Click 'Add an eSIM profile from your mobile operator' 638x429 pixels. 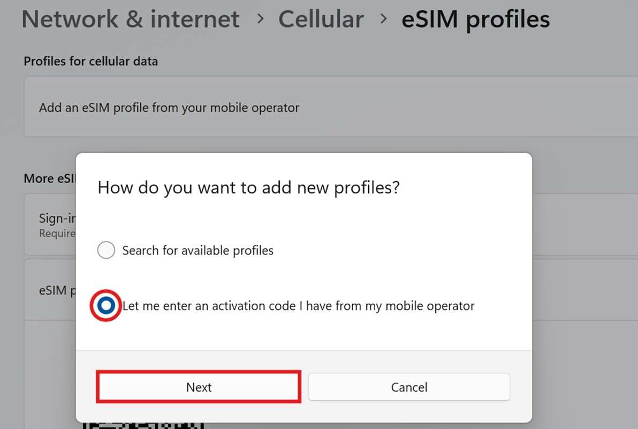(x=169, y=108)
